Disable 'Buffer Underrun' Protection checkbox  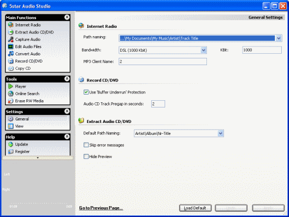click(86, 92)
